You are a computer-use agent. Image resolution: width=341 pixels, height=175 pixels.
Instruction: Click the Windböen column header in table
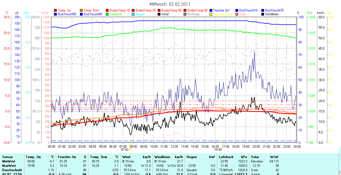[x=162, y=157]
